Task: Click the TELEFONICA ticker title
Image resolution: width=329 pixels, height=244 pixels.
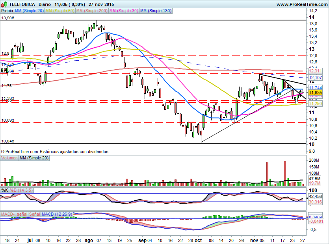Action: click(x=22, y=4)
